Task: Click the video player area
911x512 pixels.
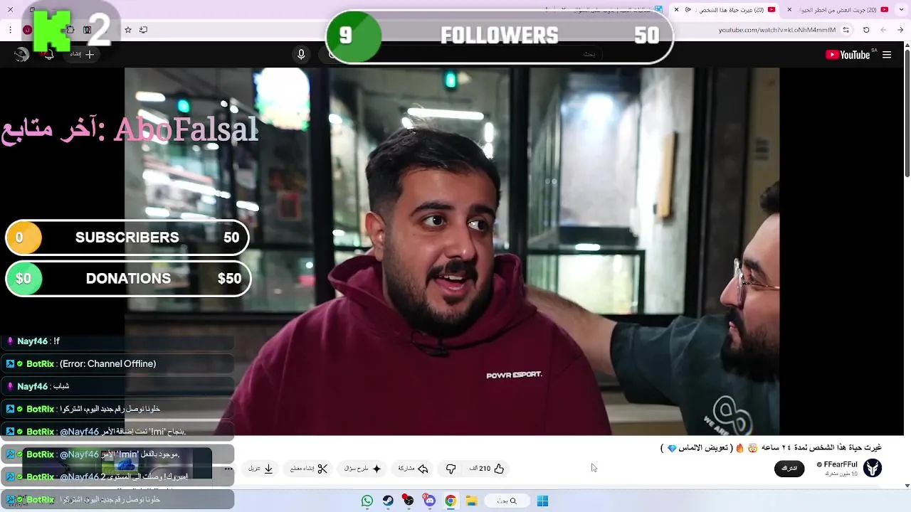Action: click(452, 251)
